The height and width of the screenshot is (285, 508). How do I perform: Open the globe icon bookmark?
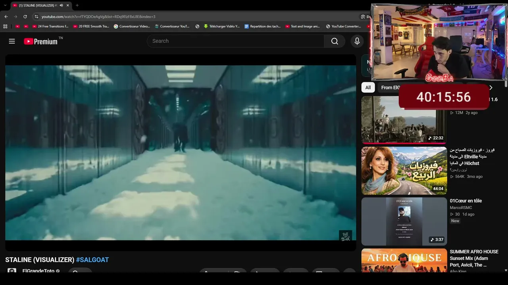(x=197, y=27)
